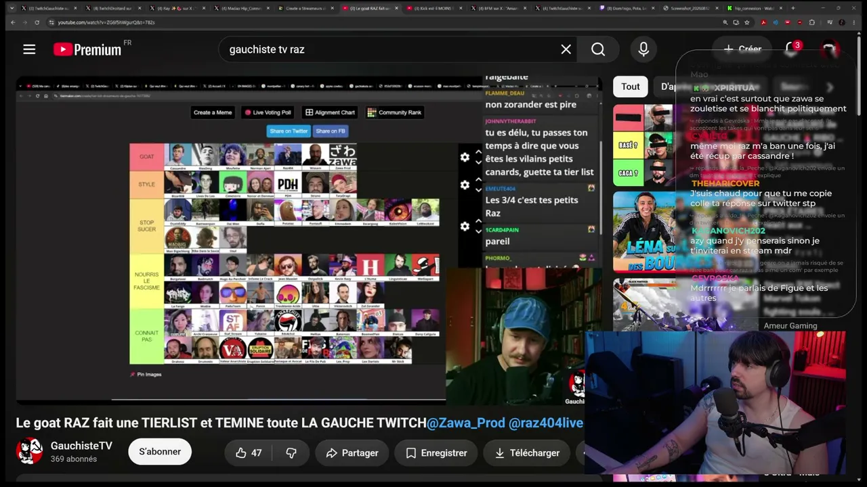Open the Ameur Gaming channel link
This screenshot has height=487, width=867.
790,326
